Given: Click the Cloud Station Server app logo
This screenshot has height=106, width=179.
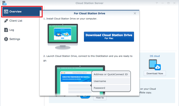Looking at the screenshot, I should pyautogui.click(x=5, y=3).
